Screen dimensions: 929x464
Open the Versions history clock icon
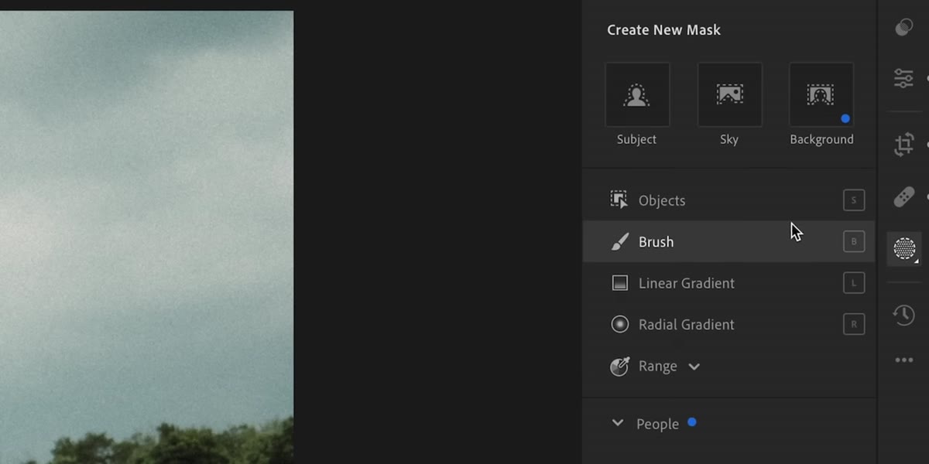[903, 315]
